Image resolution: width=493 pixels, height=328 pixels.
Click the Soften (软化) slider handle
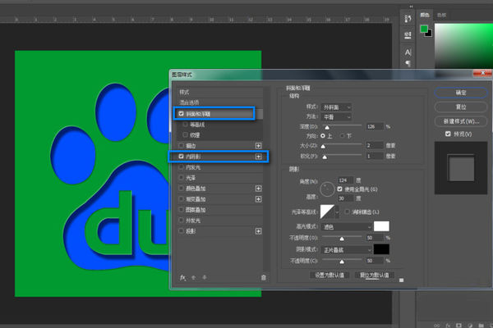pyautogui.click(x=325, y=157)
